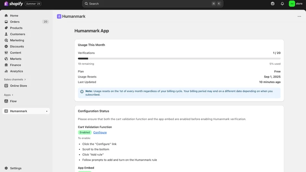The width and height of the screenshot is (306, 172).
Task: Click the Flow app icon
Action: click(x=6, y=101)
